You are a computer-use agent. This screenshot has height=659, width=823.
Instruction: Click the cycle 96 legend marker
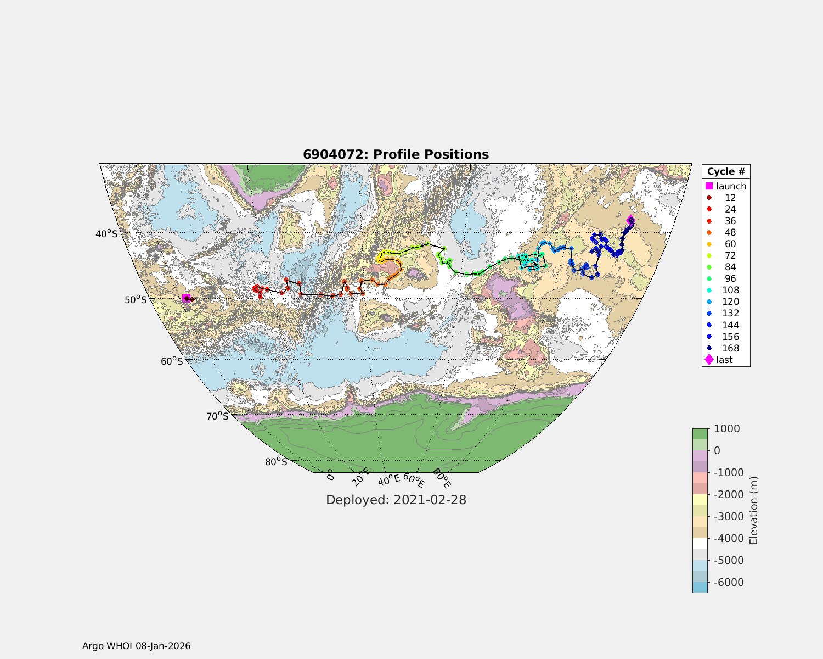pos(709,278)
